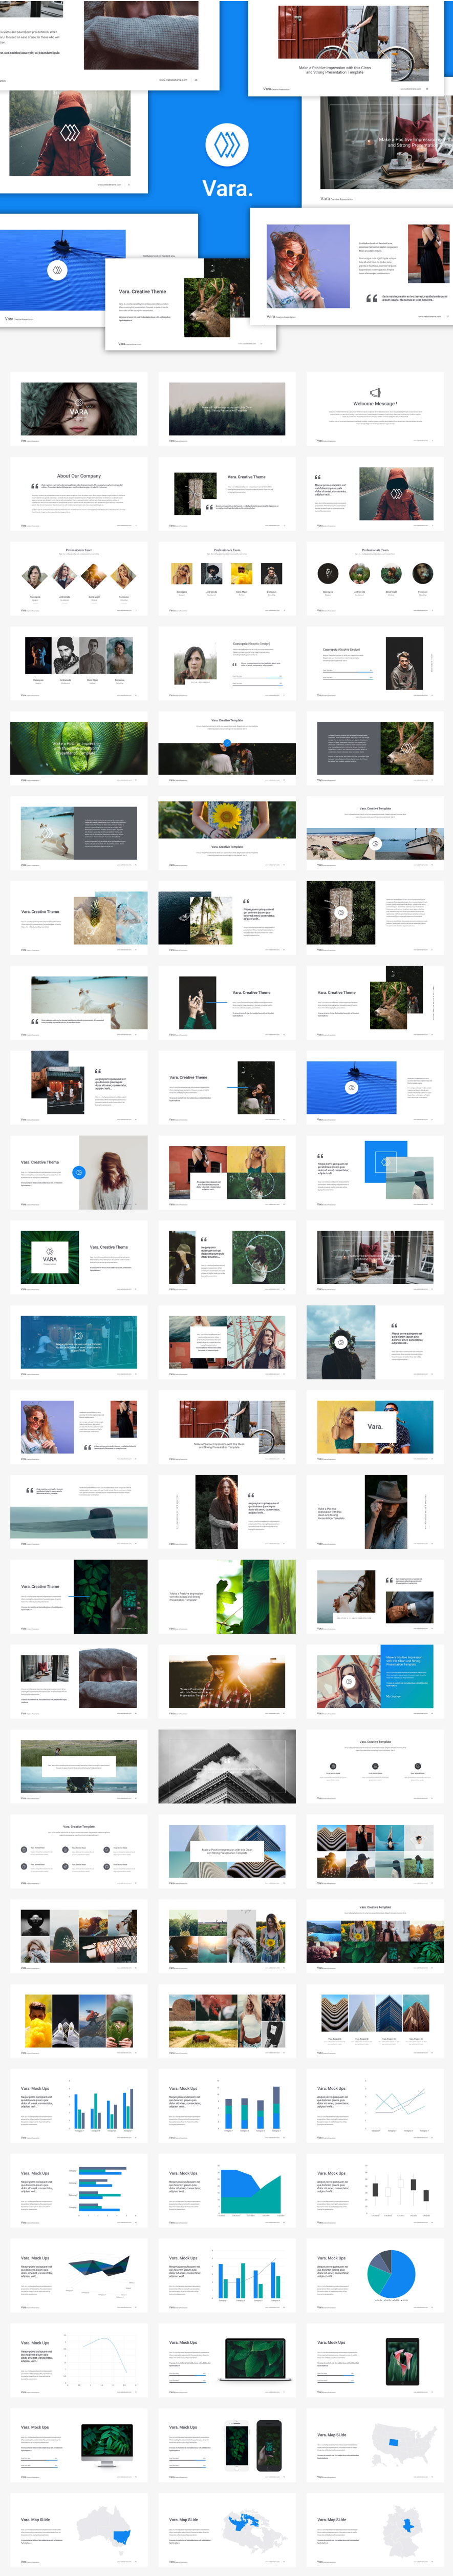This screenshot has height=2576, width=453.
Task: Select the misty forest slide thumbnail
Action: coord(227,409)
